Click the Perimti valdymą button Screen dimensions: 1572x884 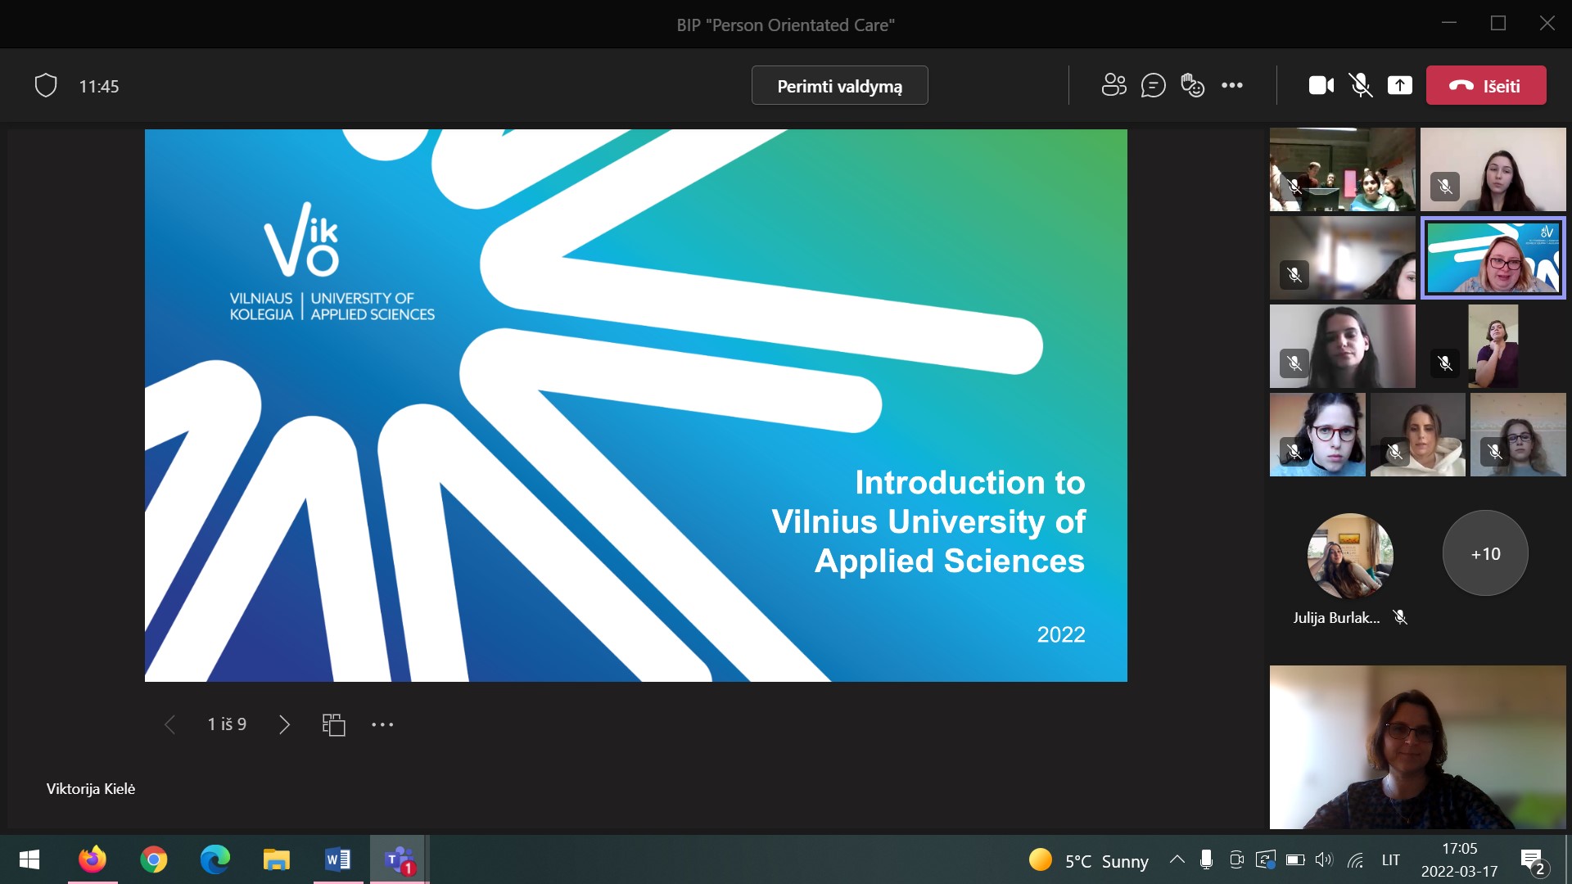tap(839, 85)
